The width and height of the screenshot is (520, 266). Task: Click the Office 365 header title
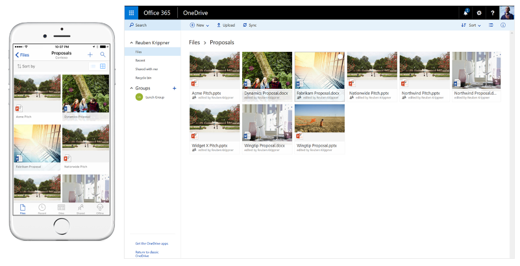(157, 13)
